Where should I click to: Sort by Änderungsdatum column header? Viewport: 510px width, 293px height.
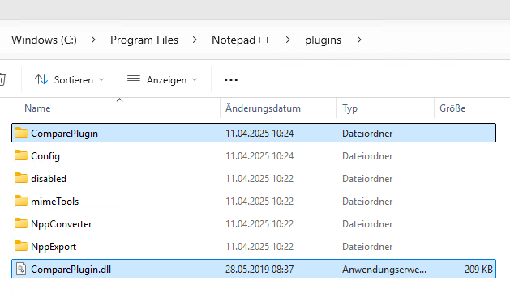pos(263,108)
